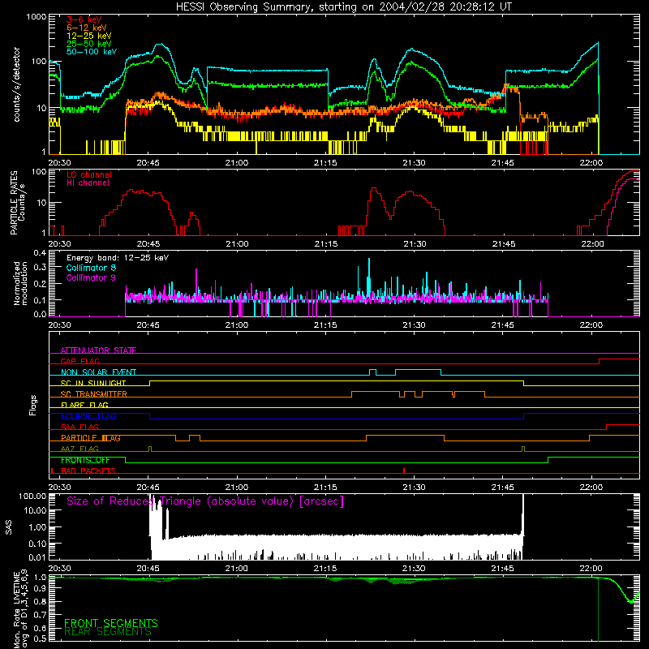Click the "Flags" y-axis label
The image size is (649, 649).
(33, 405)
